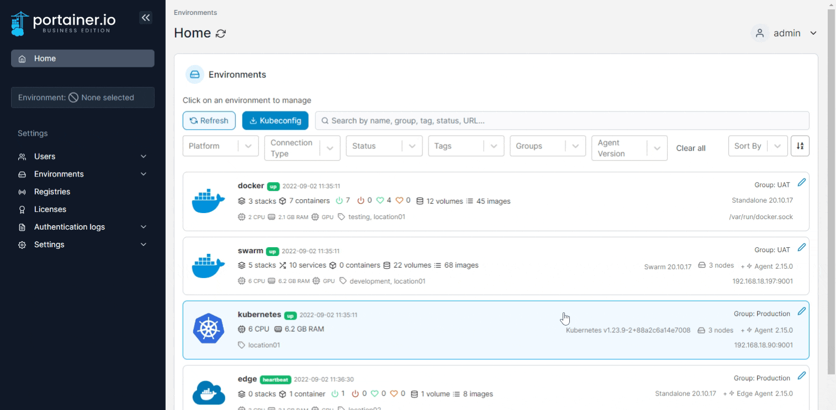Open the Status filter dropdown
Screen dimensions: 836x410
(384, 146)
